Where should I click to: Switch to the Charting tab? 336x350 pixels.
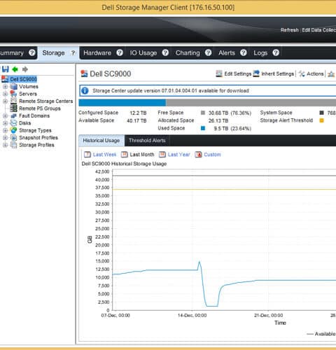188,53
